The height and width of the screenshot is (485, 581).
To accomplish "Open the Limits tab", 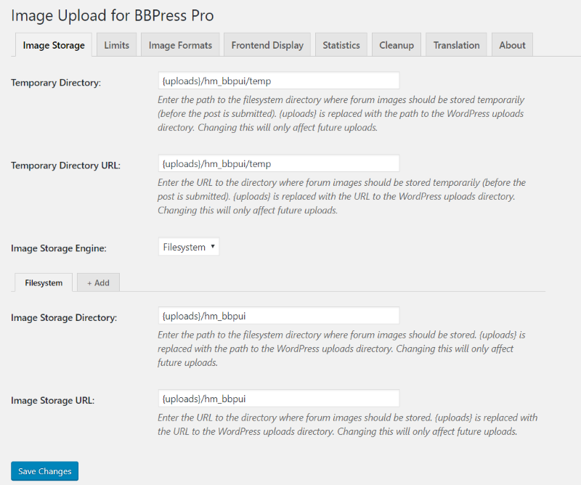I will [117, 45].
